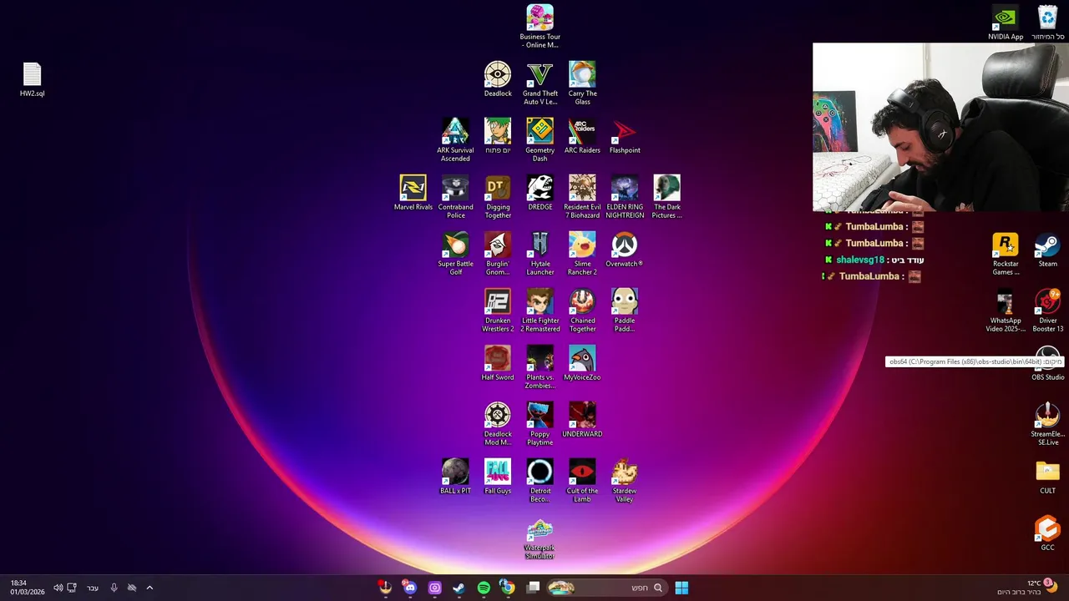This screenshot has height=601, width=1069.
Task: Select the WhatsApp Video file icon
Action: click(1006, 311)
